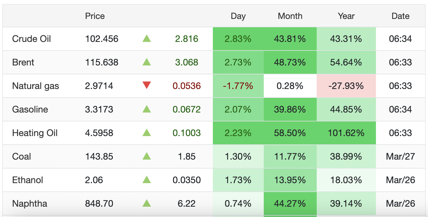Click the green up arrow for Naphtha
The width and height of the screenshot is (428, 217).
click(147, 203)
